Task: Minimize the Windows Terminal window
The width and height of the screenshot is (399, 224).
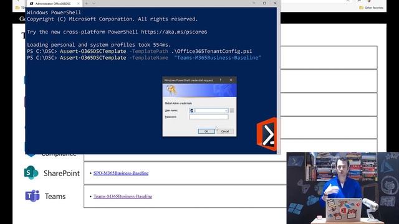Action: [x=254, y=3]
